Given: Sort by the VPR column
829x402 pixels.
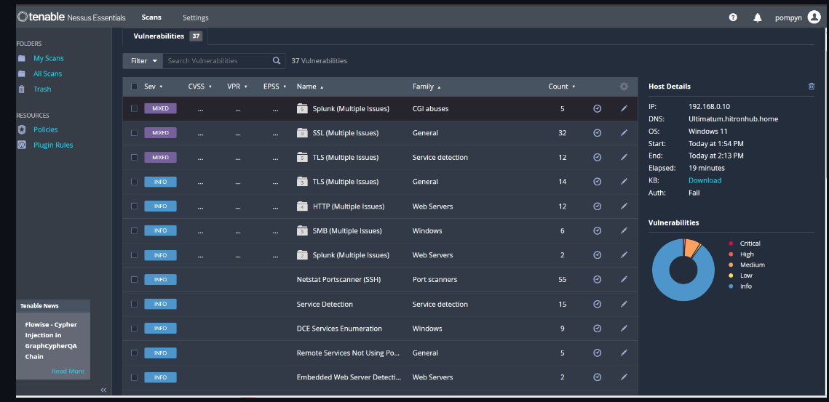Looking at the screenshot, I should click(237, 87).
